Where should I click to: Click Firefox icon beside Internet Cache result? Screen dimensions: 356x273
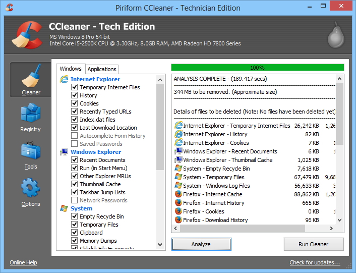(x=178, y=194)
